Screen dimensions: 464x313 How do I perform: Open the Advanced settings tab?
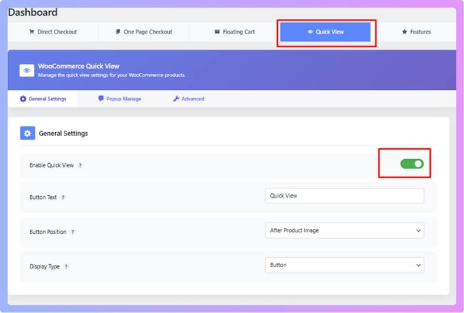click(x=189, y=99)
